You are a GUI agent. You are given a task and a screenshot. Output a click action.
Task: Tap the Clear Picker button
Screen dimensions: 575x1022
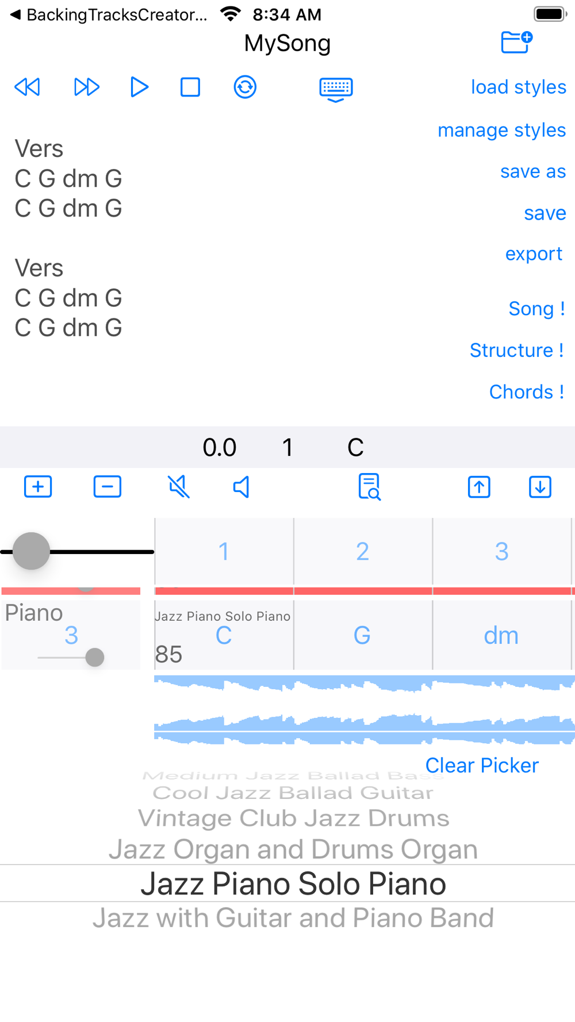pyautogui.click(x=482, y=766)
